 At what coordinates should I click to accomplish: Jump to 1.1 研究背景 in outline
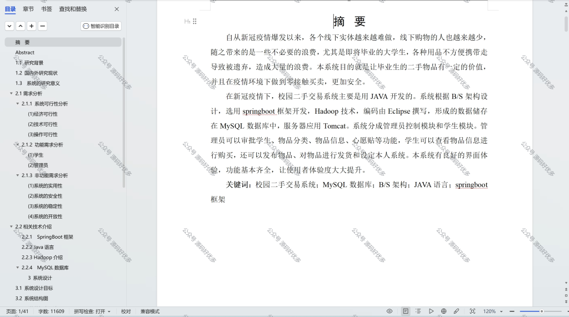click(29, 63)
